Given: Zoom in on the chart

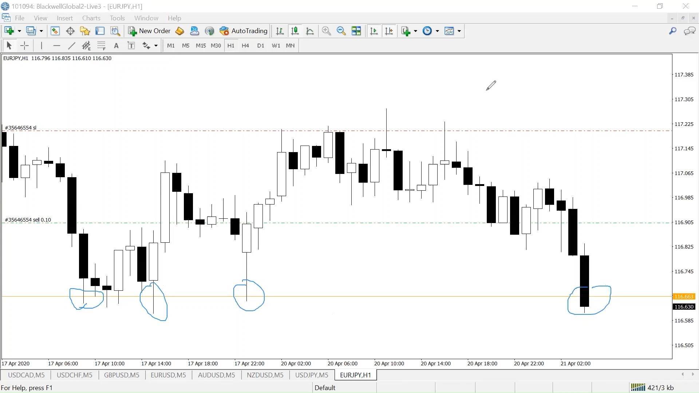Looking at the screenshot, I should [326, 31].
